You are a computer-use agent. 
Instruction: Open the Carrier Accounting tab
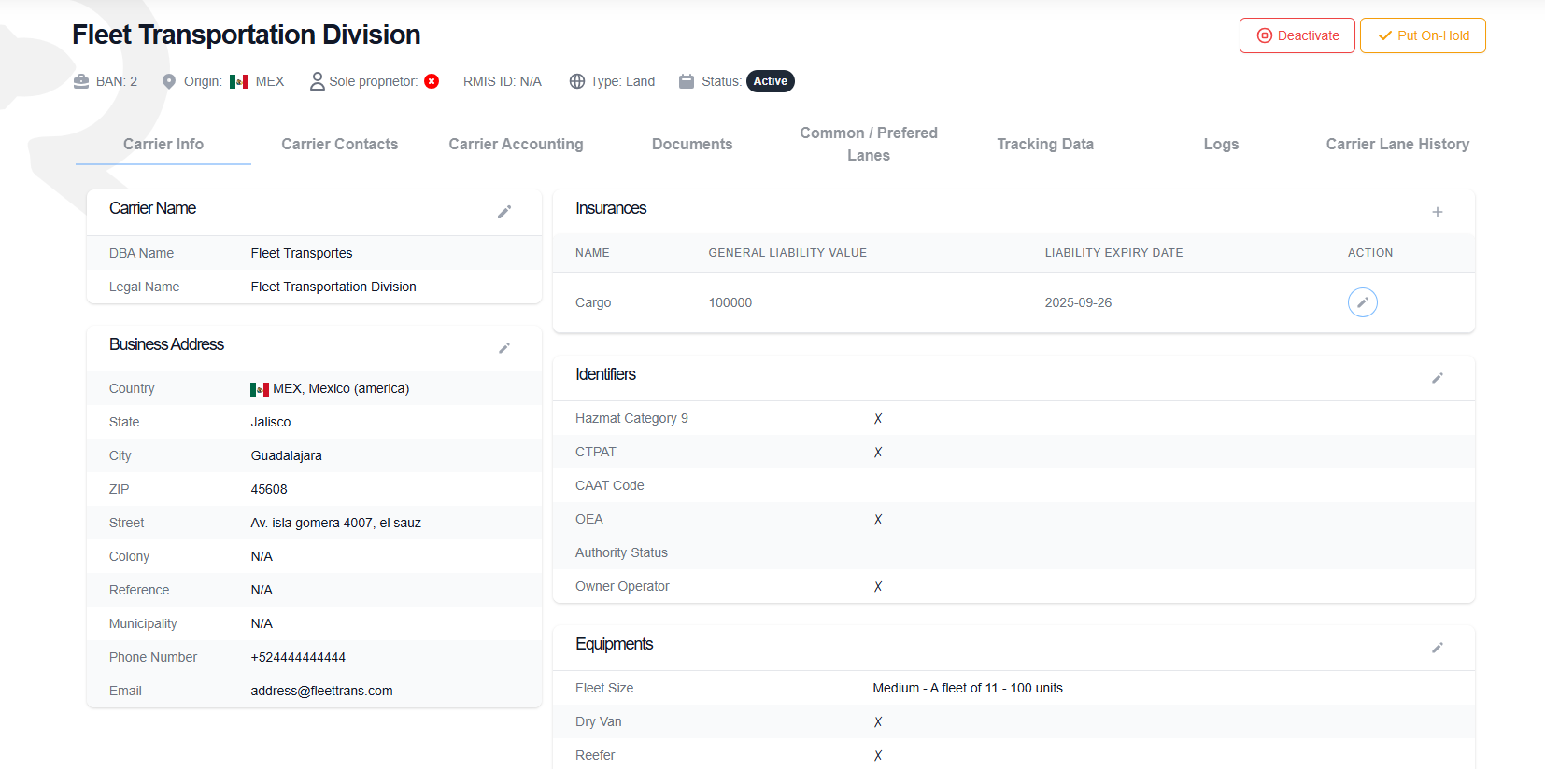pos(516,144)
